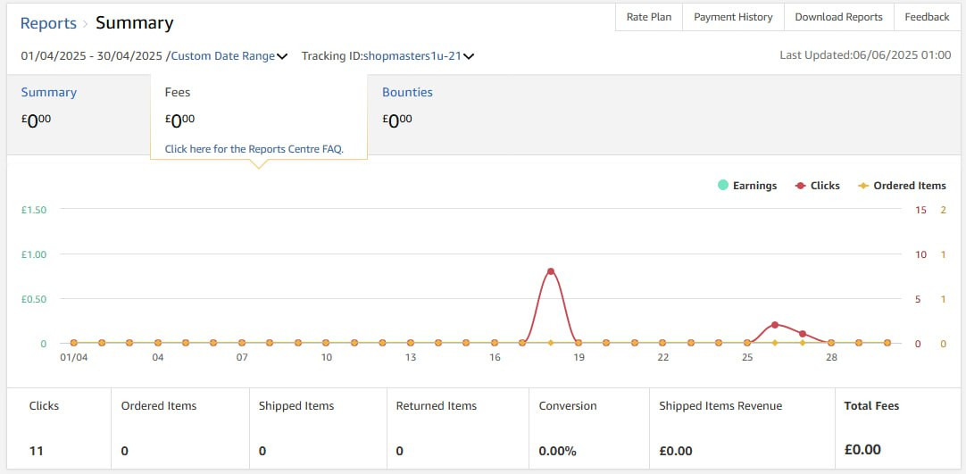Click the clicks peak point on chart
Image resolution: width=966 pixels, height=474 pixels.
click(551, 271)
